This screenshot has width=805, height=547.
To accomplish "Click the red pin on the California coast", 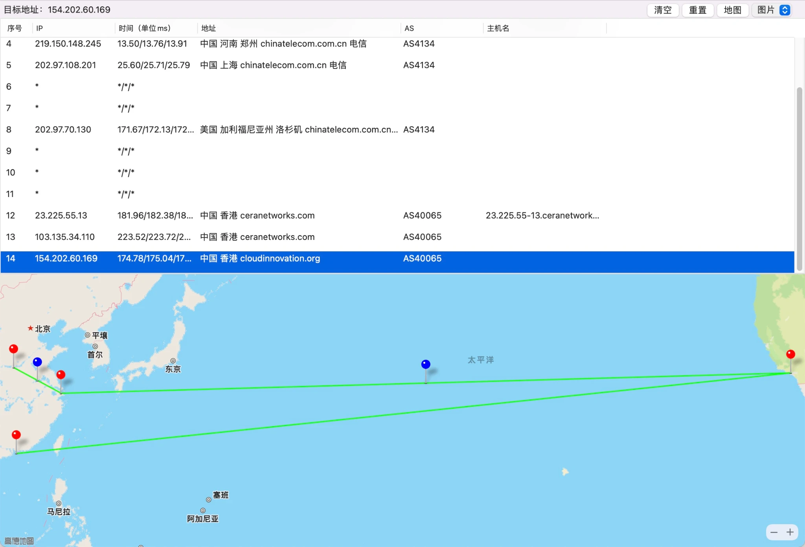I will point(790,354).
